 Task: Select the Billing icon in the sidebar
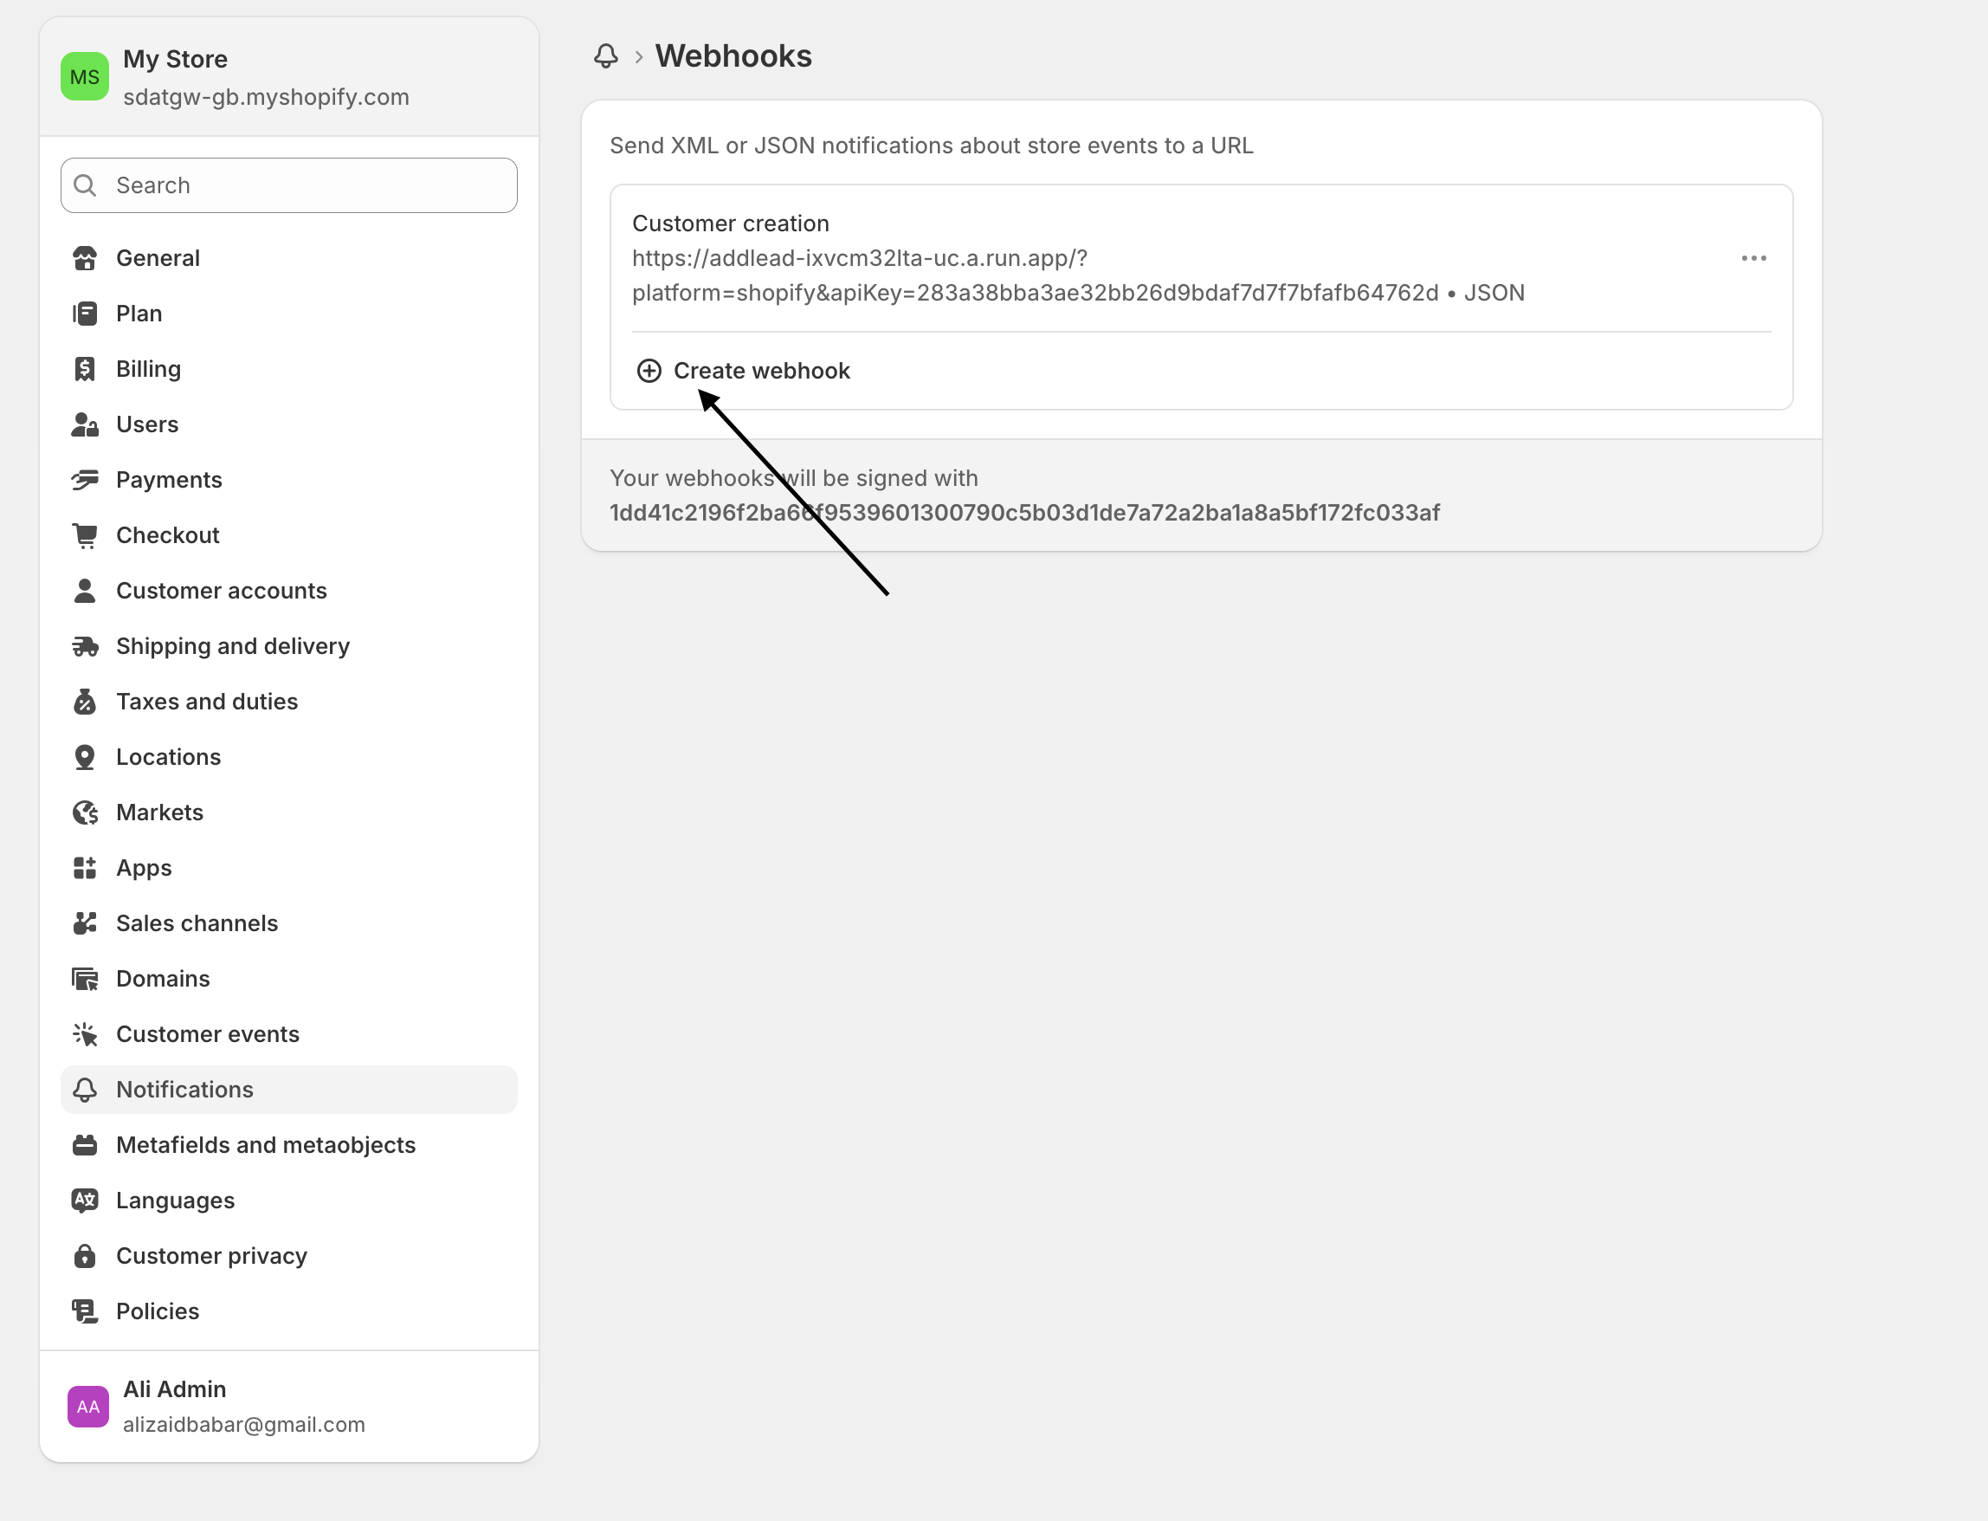pyautogui.click(x=85, y=368)
